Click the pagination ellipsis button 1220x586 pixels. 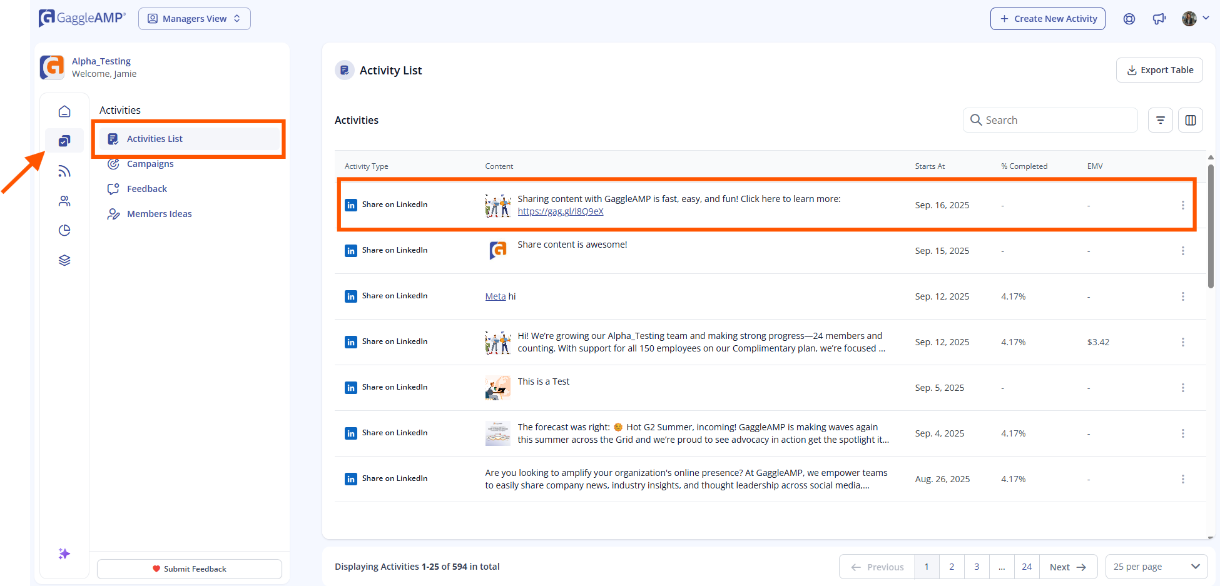pos(1002,567)
